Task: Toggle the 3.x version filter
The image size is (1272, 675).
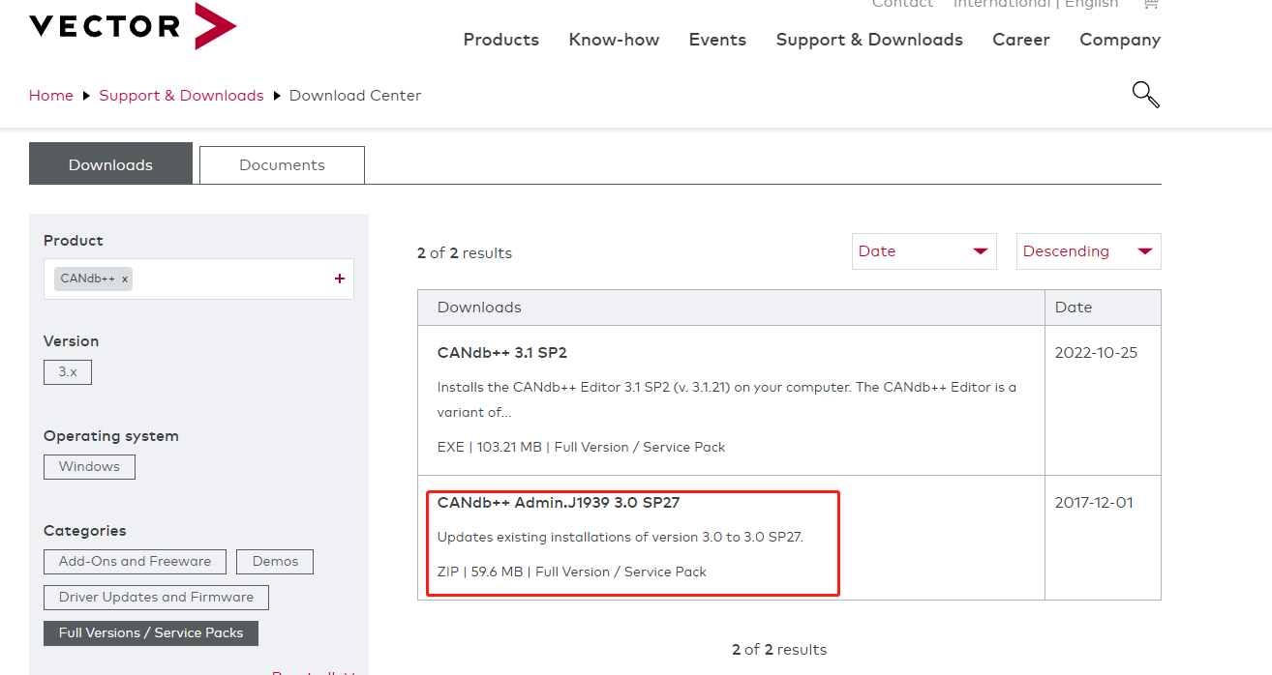Action: coord(68,371)
